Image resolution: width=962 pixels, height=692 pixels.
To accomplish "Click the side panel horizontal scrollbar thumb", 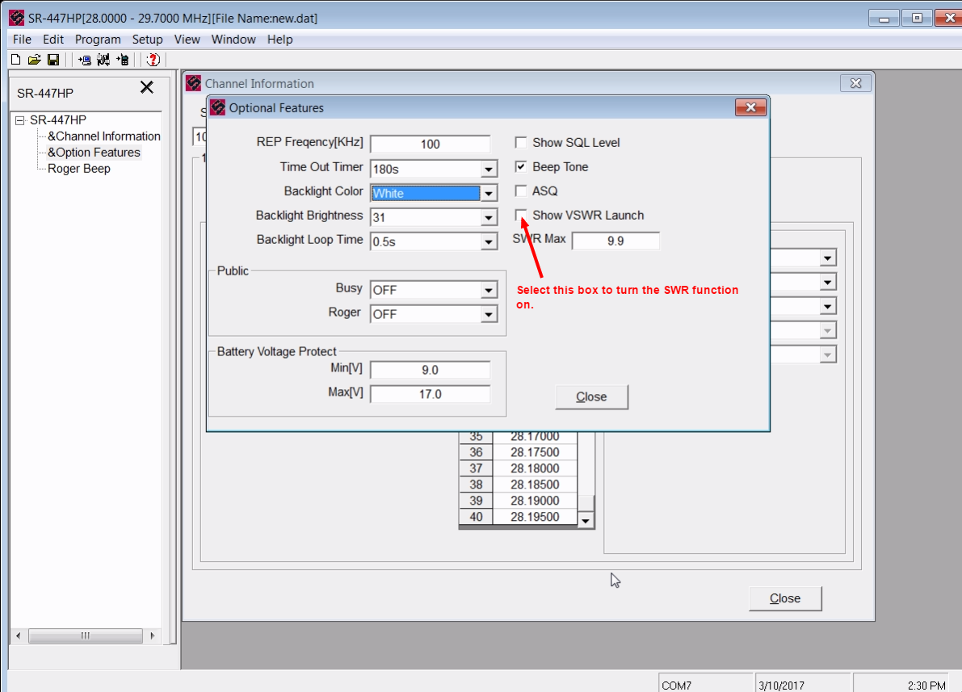I will (x=86, y=635).
